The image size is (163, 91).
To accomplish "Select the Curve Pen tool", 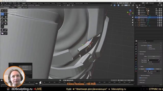I will tap(6, 24).
